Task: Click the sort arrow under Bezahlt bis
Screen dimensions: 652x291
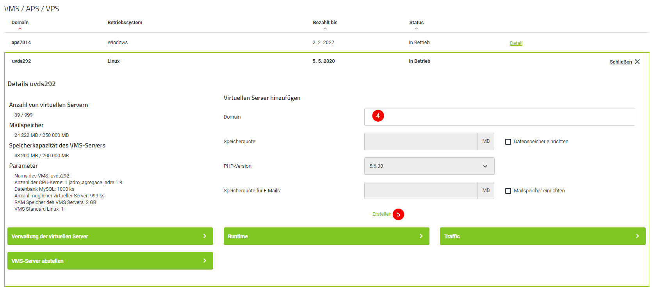Action: (x=325, y=28)
